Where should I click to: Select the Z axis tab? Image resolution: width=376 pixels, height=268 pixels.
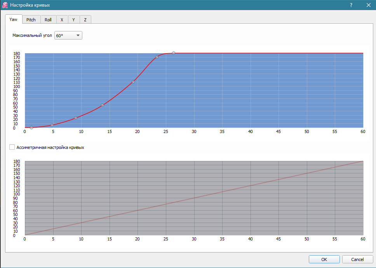(85, 20)
